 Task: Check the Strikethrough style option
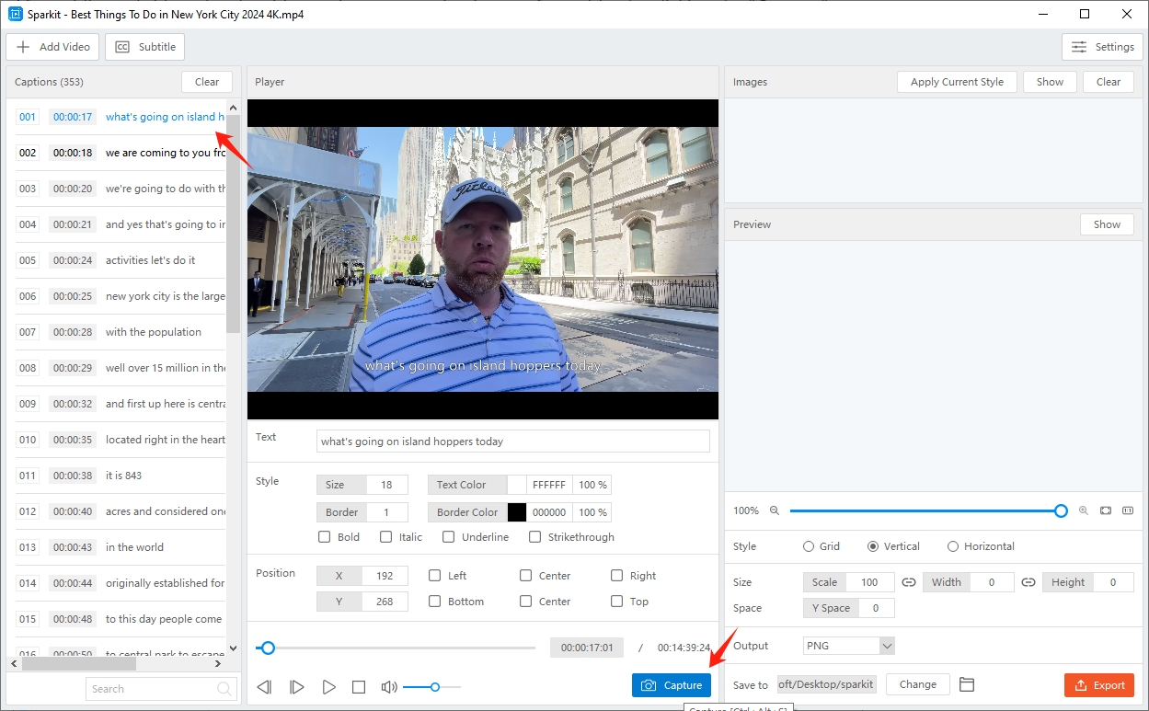coord(534,536)
